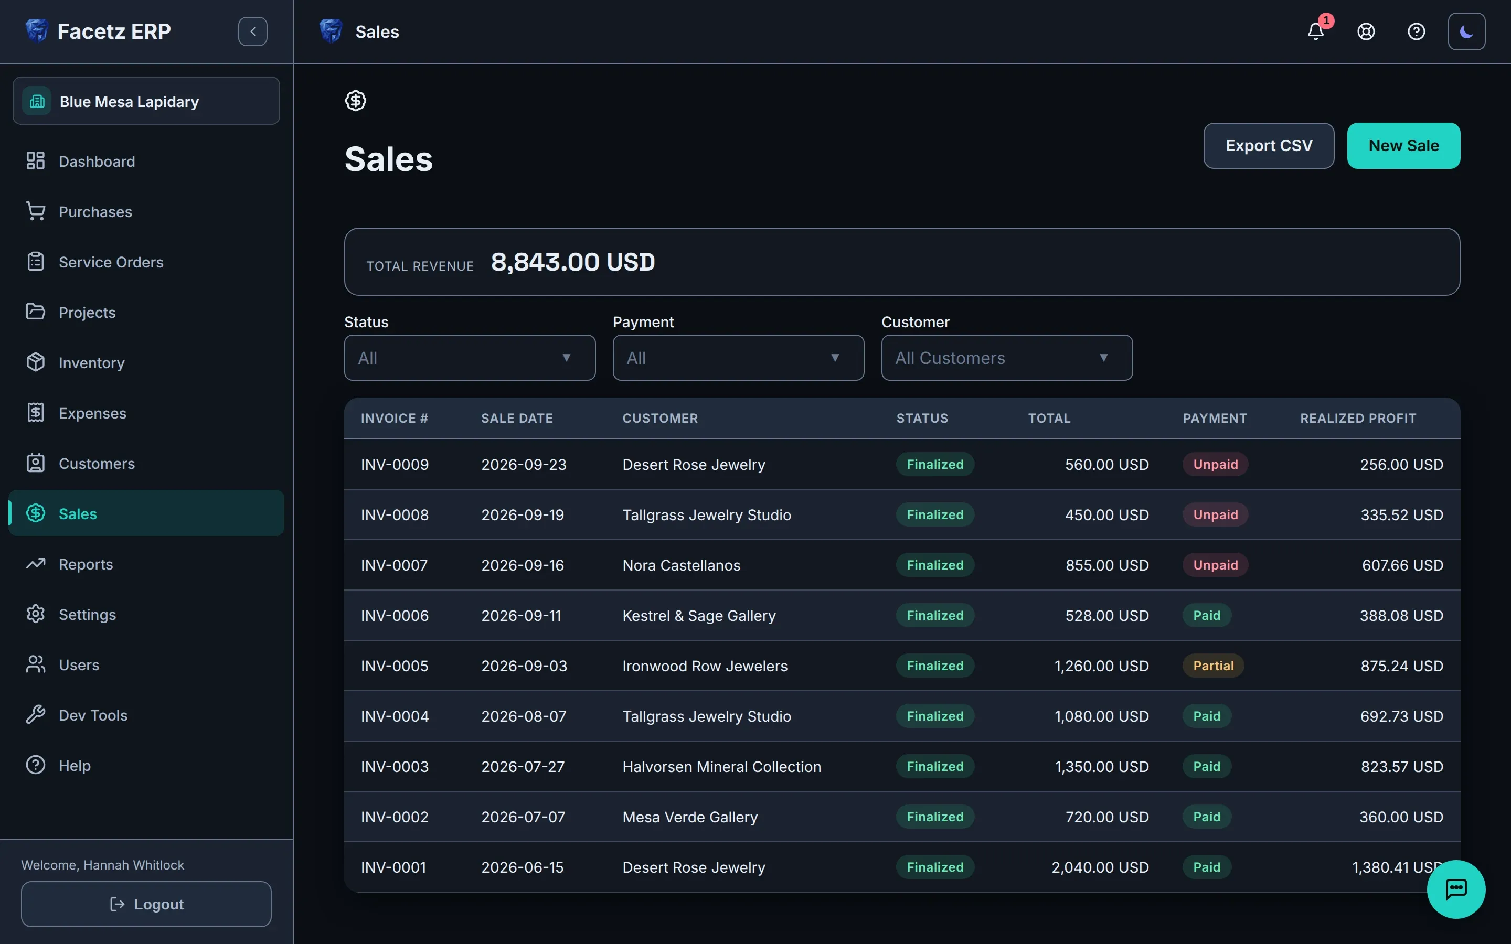The width and height of the screenshot is (1511, 944).
Task: Click the Projects folder icon
Action: [36, 312]
